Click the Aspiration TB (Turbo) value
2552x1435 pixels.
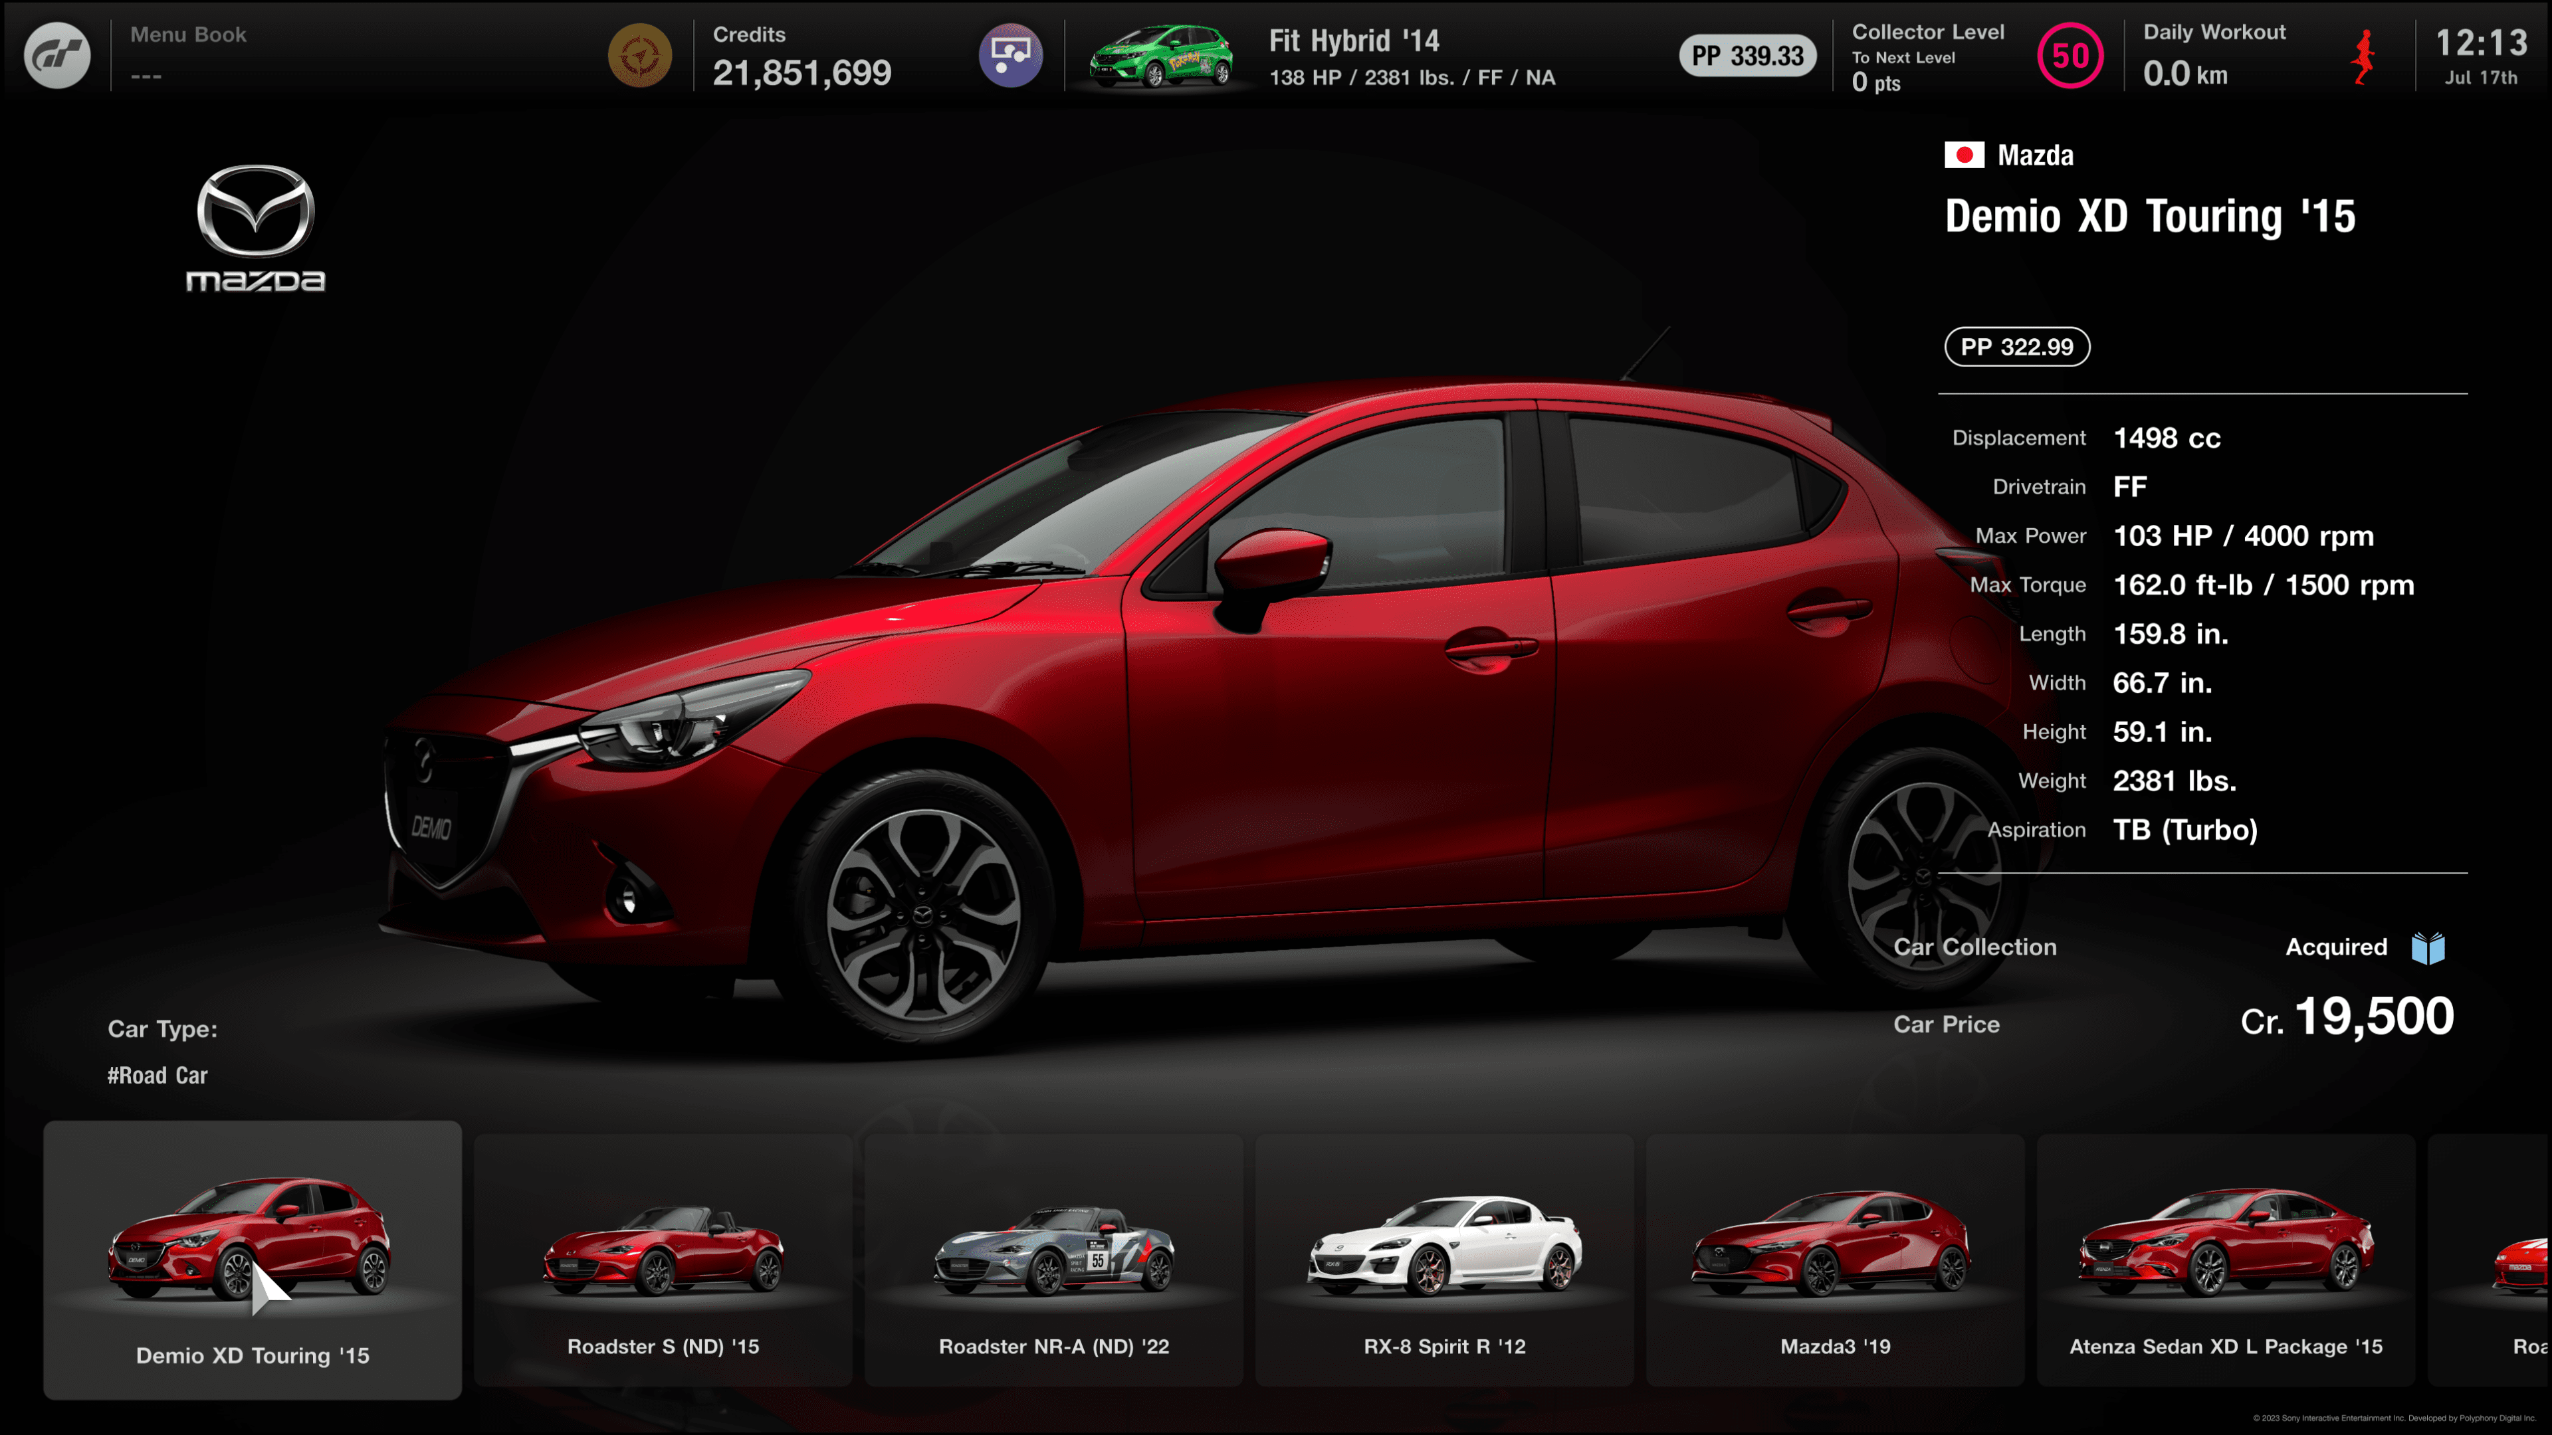tap(2185, 830)
